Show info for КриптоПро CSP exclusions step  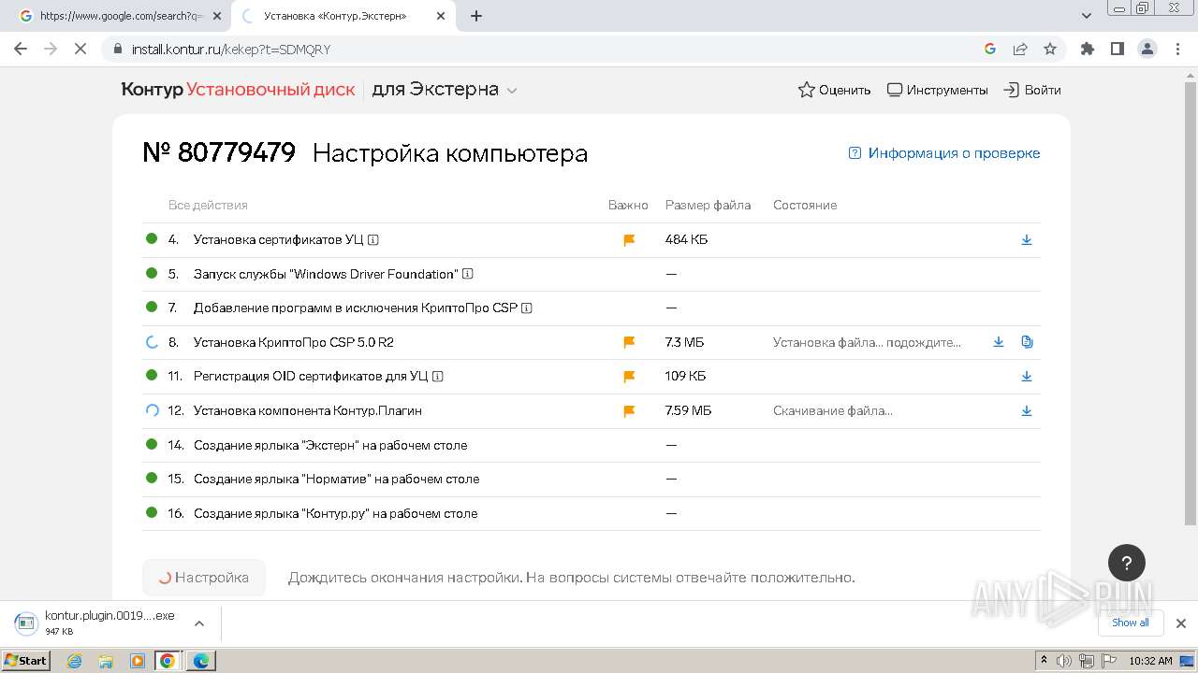pyautogui.click(x=527, y=308)
